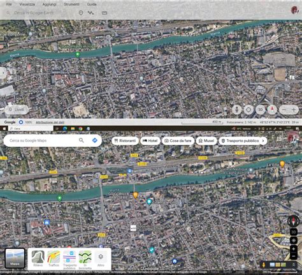
Task: Click the home marker on Google Maps
Action: pyautogui.click(x=175, y=261)
